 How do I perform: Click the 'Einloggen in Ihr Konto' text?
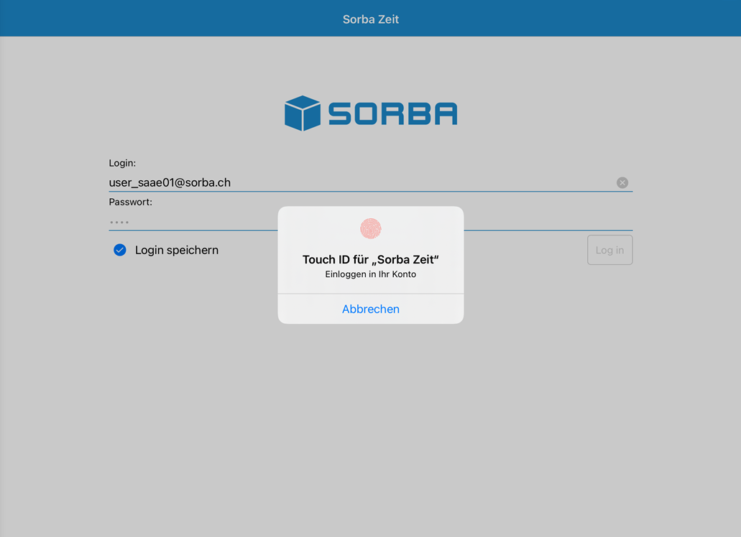pyautogui.click(x=371, y=274)
